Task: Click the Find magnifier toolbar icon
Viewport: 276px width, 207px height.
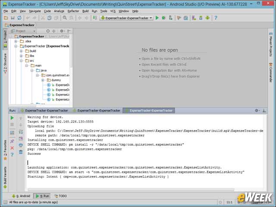Action: click(x=65, y=18)
